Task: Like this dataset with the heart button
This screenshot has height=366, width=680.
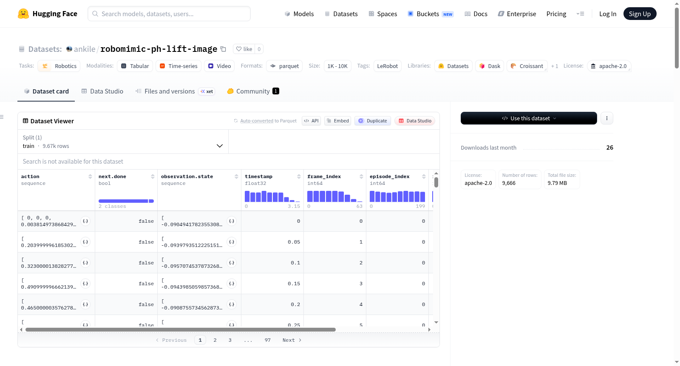Action: pyautogui.click(x=244, y=49)
